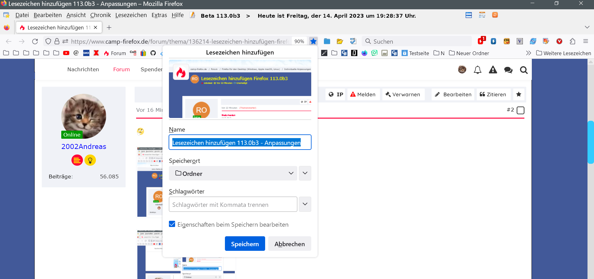Focus the Schlagwörter tags input field

(233, 204)
